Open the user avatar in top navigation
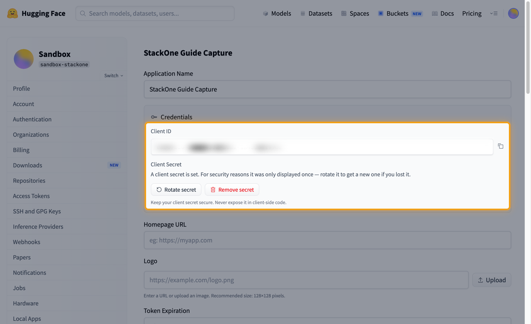The image size is (531, 324). coord(513,13)
